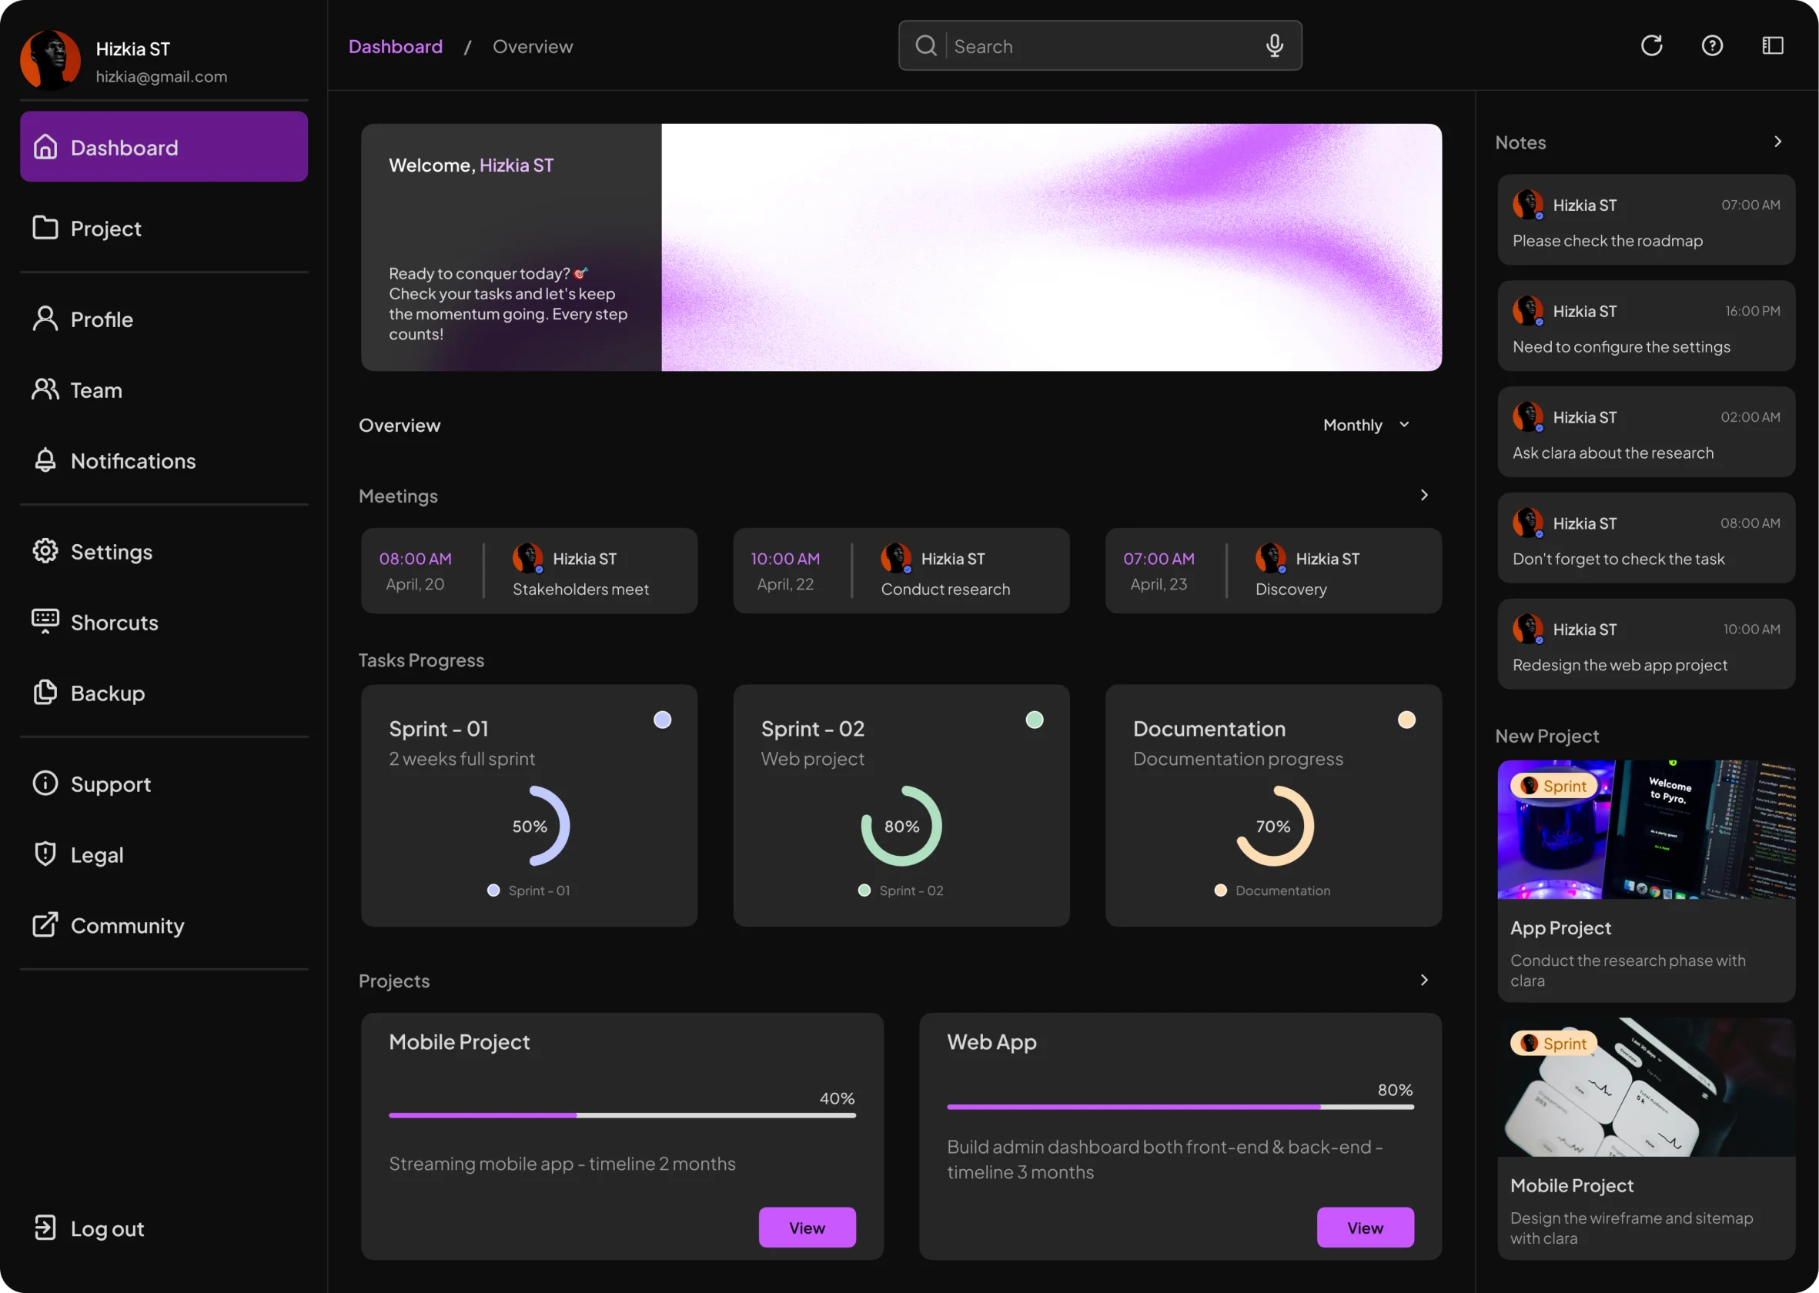This screenshot has height=1293, width=1819.
Task: Click the Log out icon
Action: tap(45, 1227)
